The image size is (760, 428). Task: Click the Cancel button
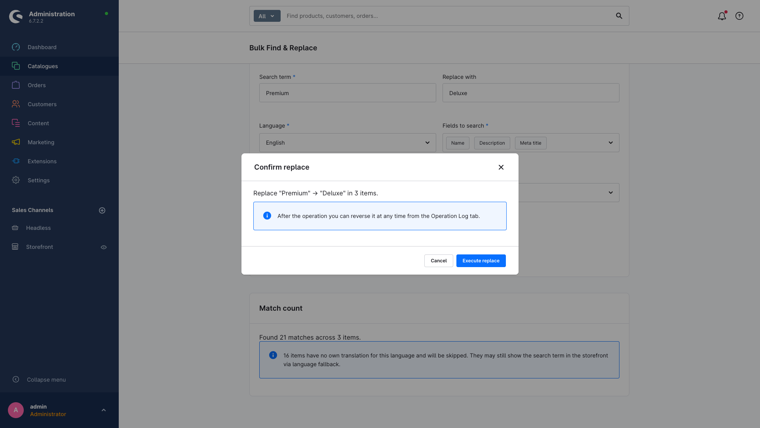tap(439, 261)
